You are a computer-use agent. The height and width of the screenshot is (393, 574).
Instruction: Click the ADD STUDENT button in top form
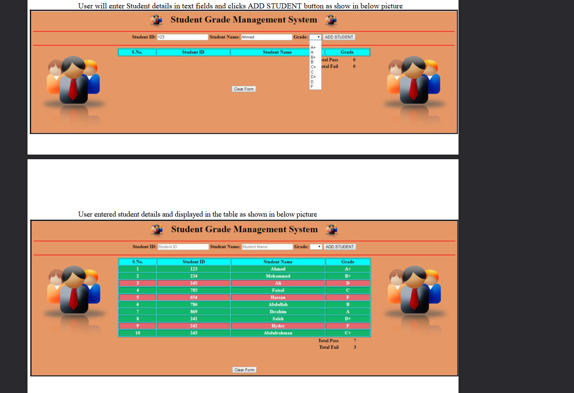(x=339, y=37)
